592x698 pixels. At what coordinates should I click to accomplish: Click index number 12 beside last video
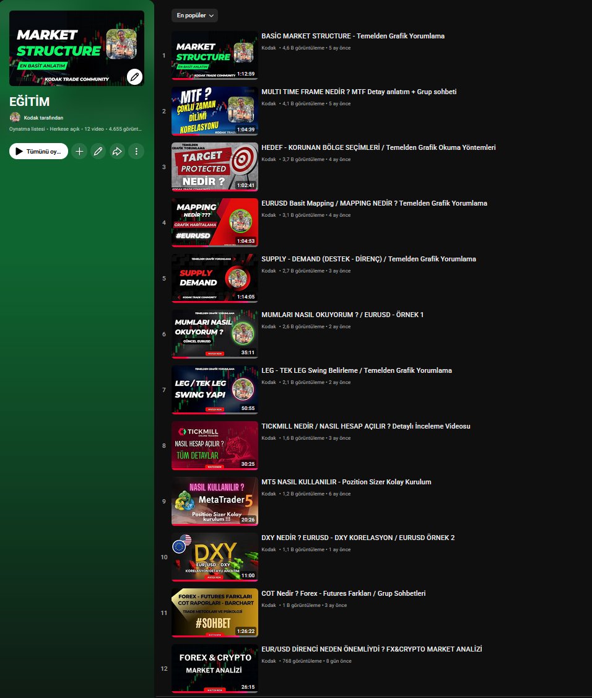(x=164, y=669)
